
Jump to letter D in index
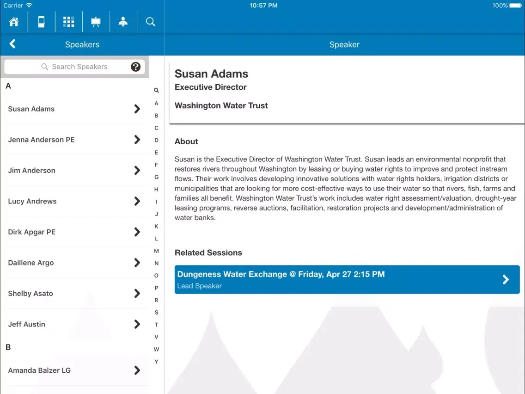[x=156, y=141]
